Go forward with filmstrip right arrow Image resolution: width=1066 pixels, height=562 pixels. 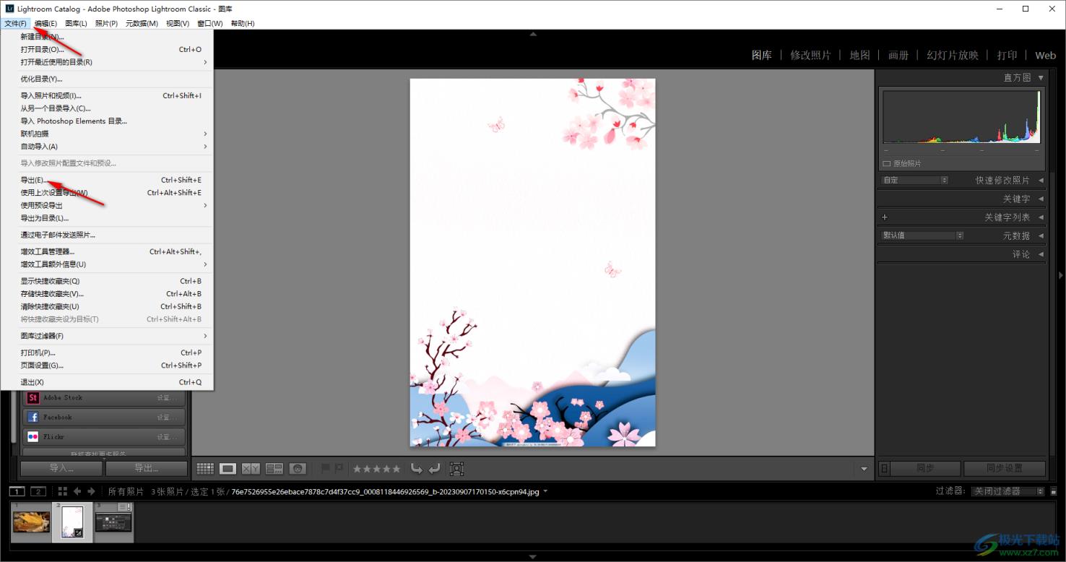(x=91, y=491)
